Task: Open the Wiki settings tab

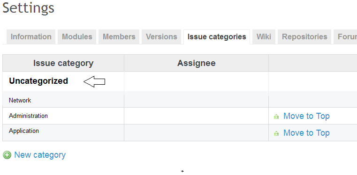Action: pyautogui.click(x=264, y=37)
